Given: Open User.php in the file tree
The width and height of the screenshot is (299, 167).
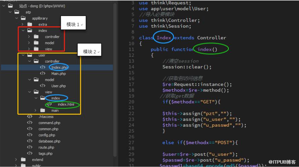Looking at the screenshot, I should [x=58, y=86].
